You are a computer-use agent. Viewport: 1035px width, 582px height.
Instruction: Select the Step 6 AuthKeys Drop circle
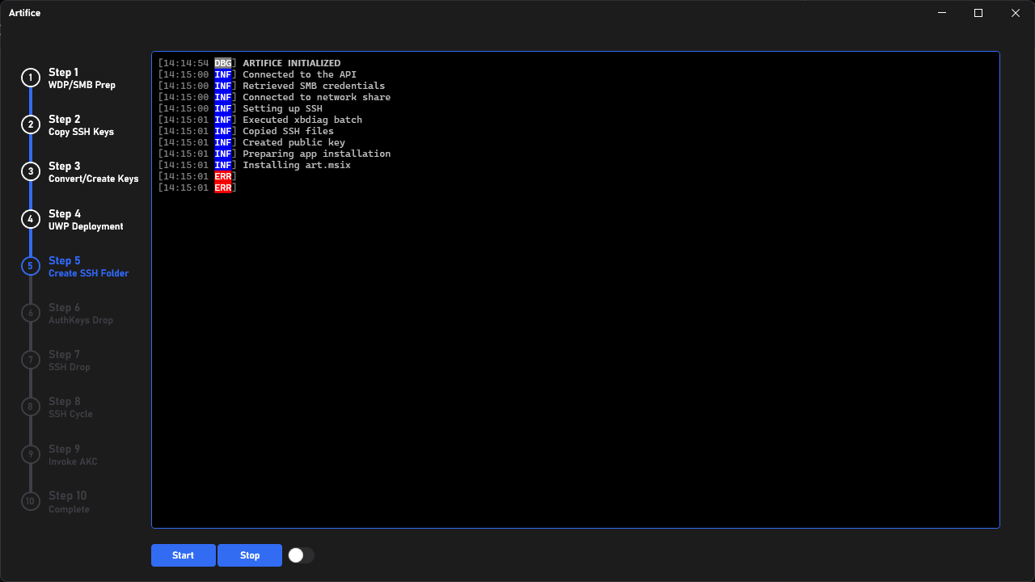(x=30, y=312)
